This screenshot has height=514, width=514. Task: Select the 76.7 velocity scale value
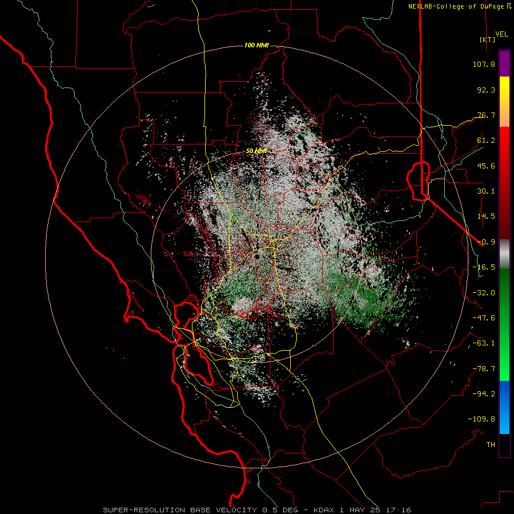(x=486, y=115)
